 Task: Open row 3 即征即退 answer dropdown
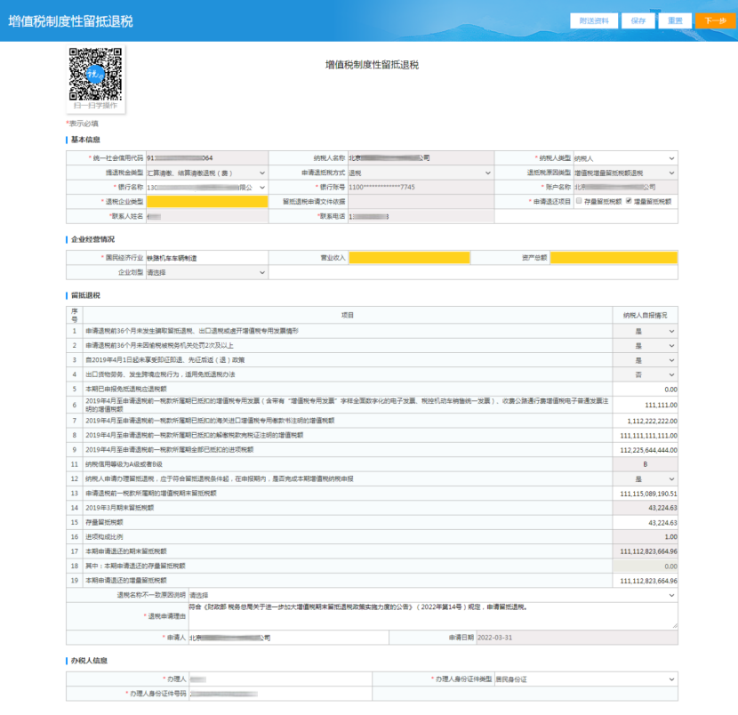coord(646,360)
